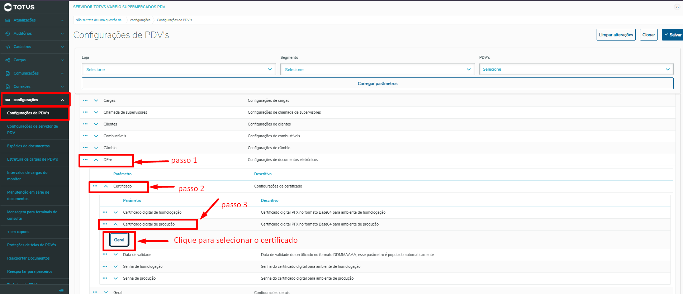Viewport: 683px width, 294px height.
Task: Open options menu for Câmbio row
Action: [85, 148]
